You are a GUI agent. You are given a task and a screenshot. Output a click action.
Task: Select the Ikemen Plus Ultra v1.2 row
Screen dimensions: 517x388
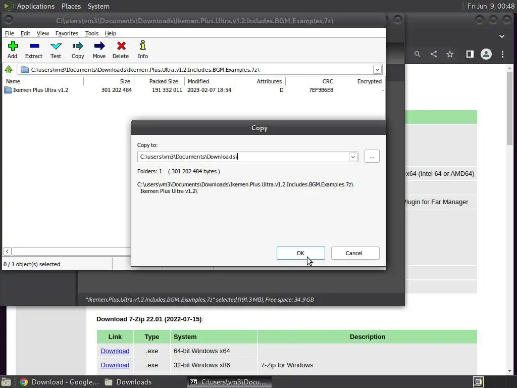point(194,90)
